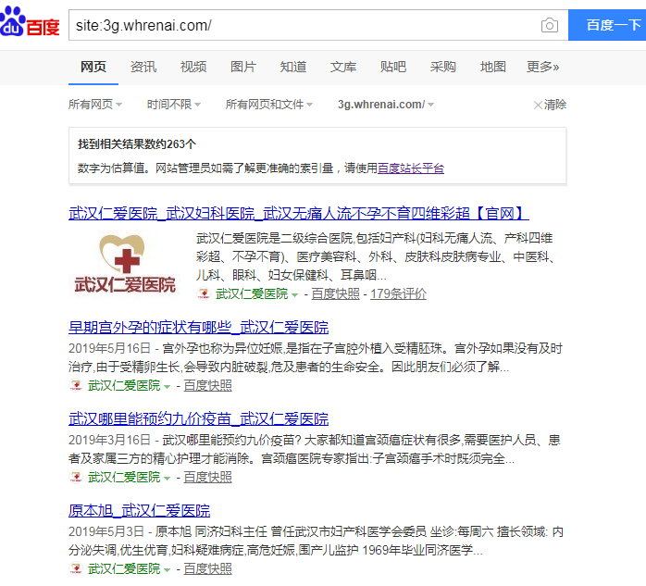
Task: Click text 找到相关结果数约263个
Action: pos(137,144)
